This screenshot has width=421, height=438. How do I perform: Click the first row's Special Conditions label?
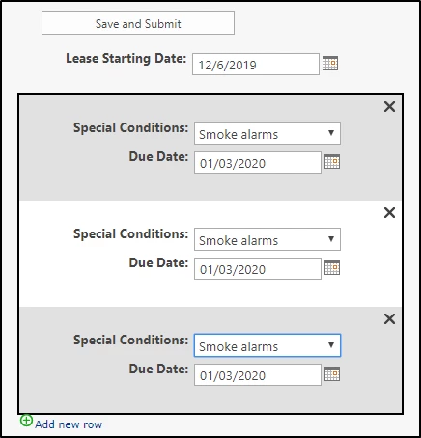[130, 127]
